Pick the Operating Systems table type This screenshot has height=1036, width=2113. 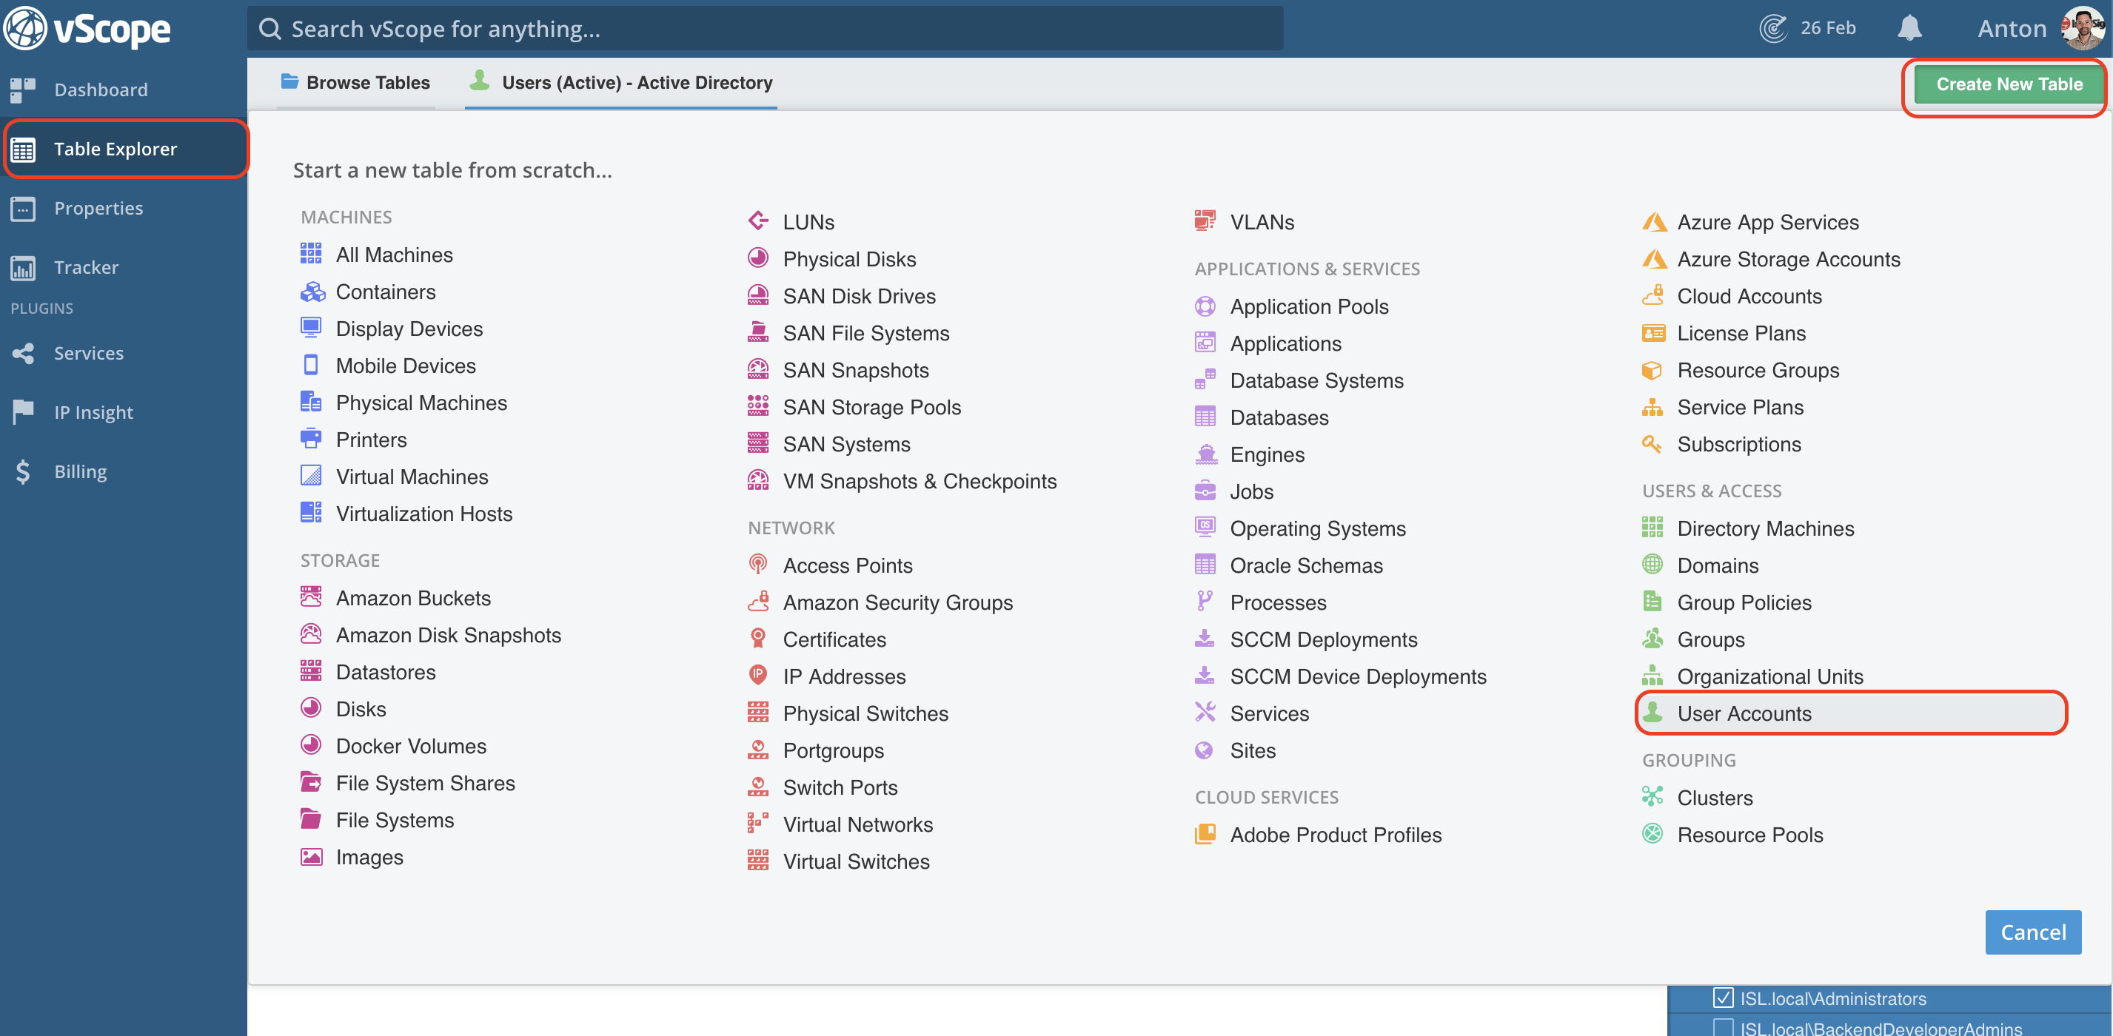[1317, 528]
